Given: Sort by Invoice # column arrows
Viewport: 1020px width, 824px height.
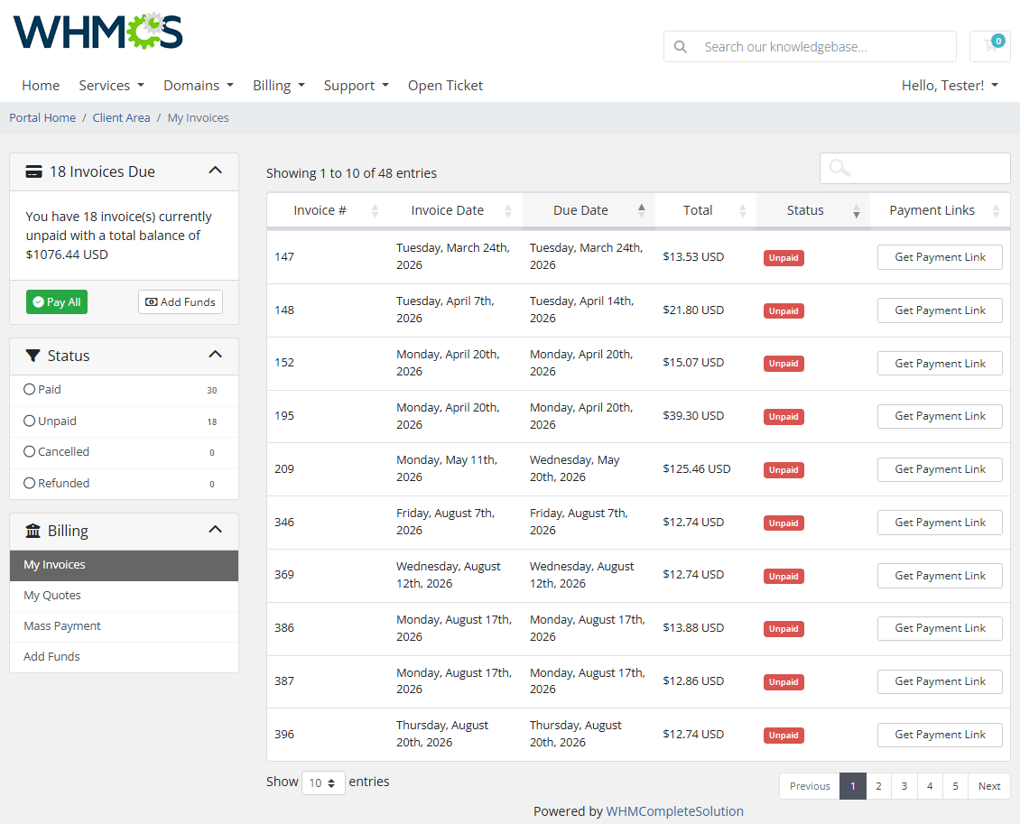Looking at the screenshot, I should click(x=375, y=210).
